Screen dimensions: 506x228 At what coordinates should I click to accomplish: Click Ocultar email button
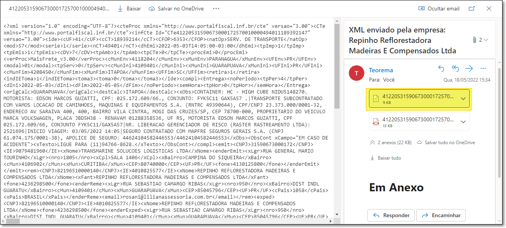(439, 9)
